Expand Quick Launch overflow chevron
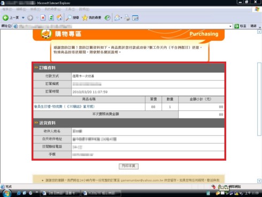 37,192
